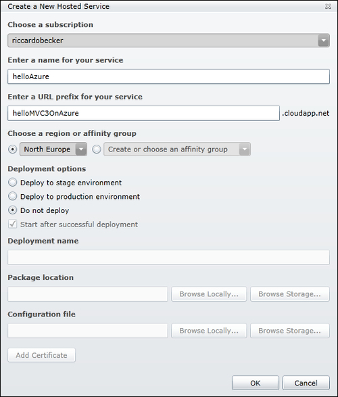The image size is (338, 397).
Task: Click the service name field containing helloAzure
Action: tap(168, 76)
